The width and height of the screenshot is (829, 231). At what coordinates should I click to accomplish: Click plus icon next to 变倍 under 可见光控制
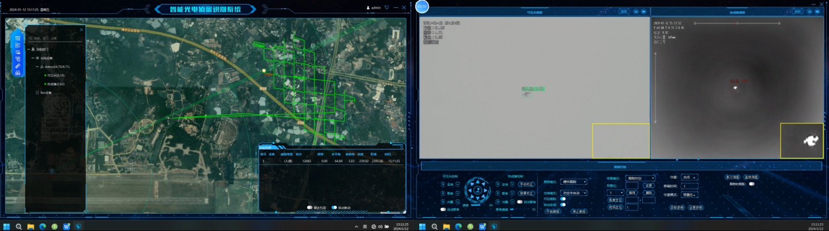click(x=443, y=184)
